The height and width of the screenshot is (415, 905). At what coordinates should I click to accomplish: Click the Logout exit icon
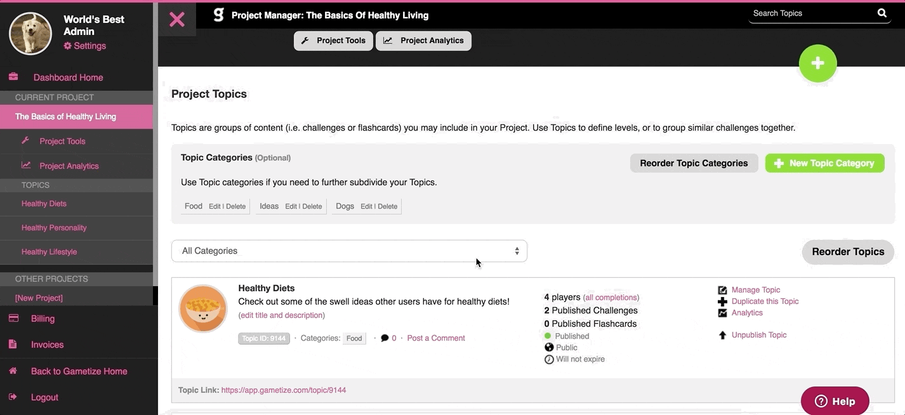[x=13, y=397]
